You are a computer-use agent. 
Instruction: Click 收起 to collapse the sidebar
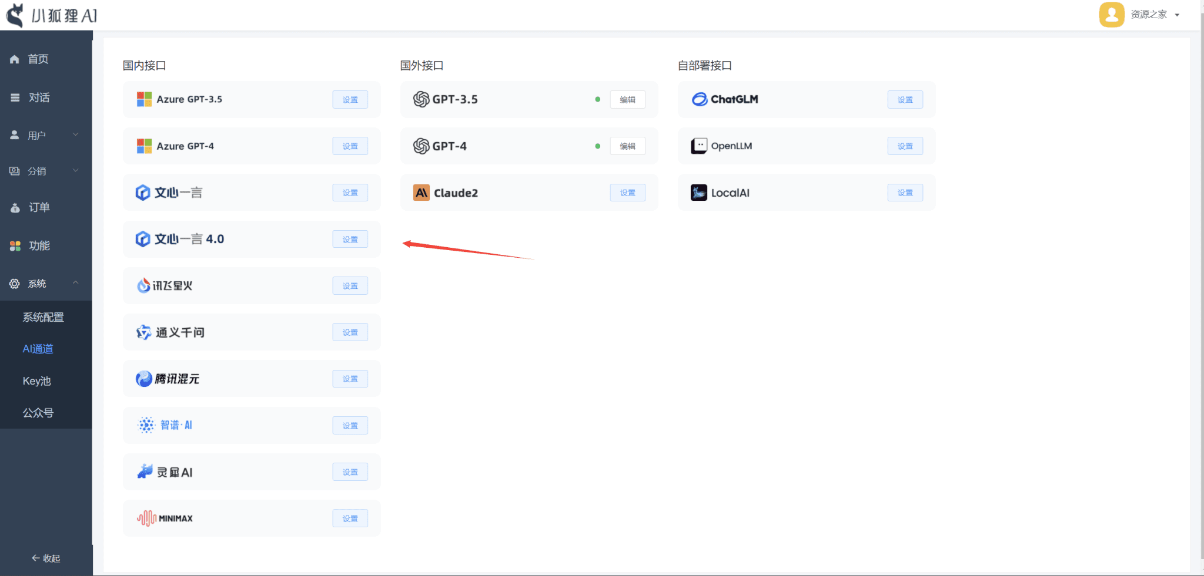point(46,558)
